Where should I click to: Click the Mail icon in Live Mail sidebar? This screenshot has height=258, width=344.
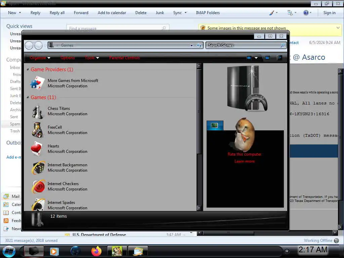6,196
